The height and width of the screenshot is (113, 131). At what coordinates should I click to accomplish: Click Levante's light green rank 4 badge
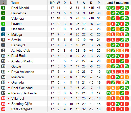pos(3,24)
